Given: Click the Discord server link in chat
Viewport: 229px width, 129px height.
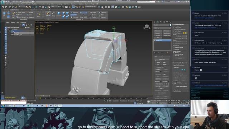Looking at the screenshot, I should pos(204,18).
